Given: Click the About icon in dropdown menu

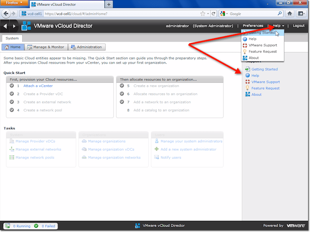Looking at the screenshot, I should (x=245, y=58).
